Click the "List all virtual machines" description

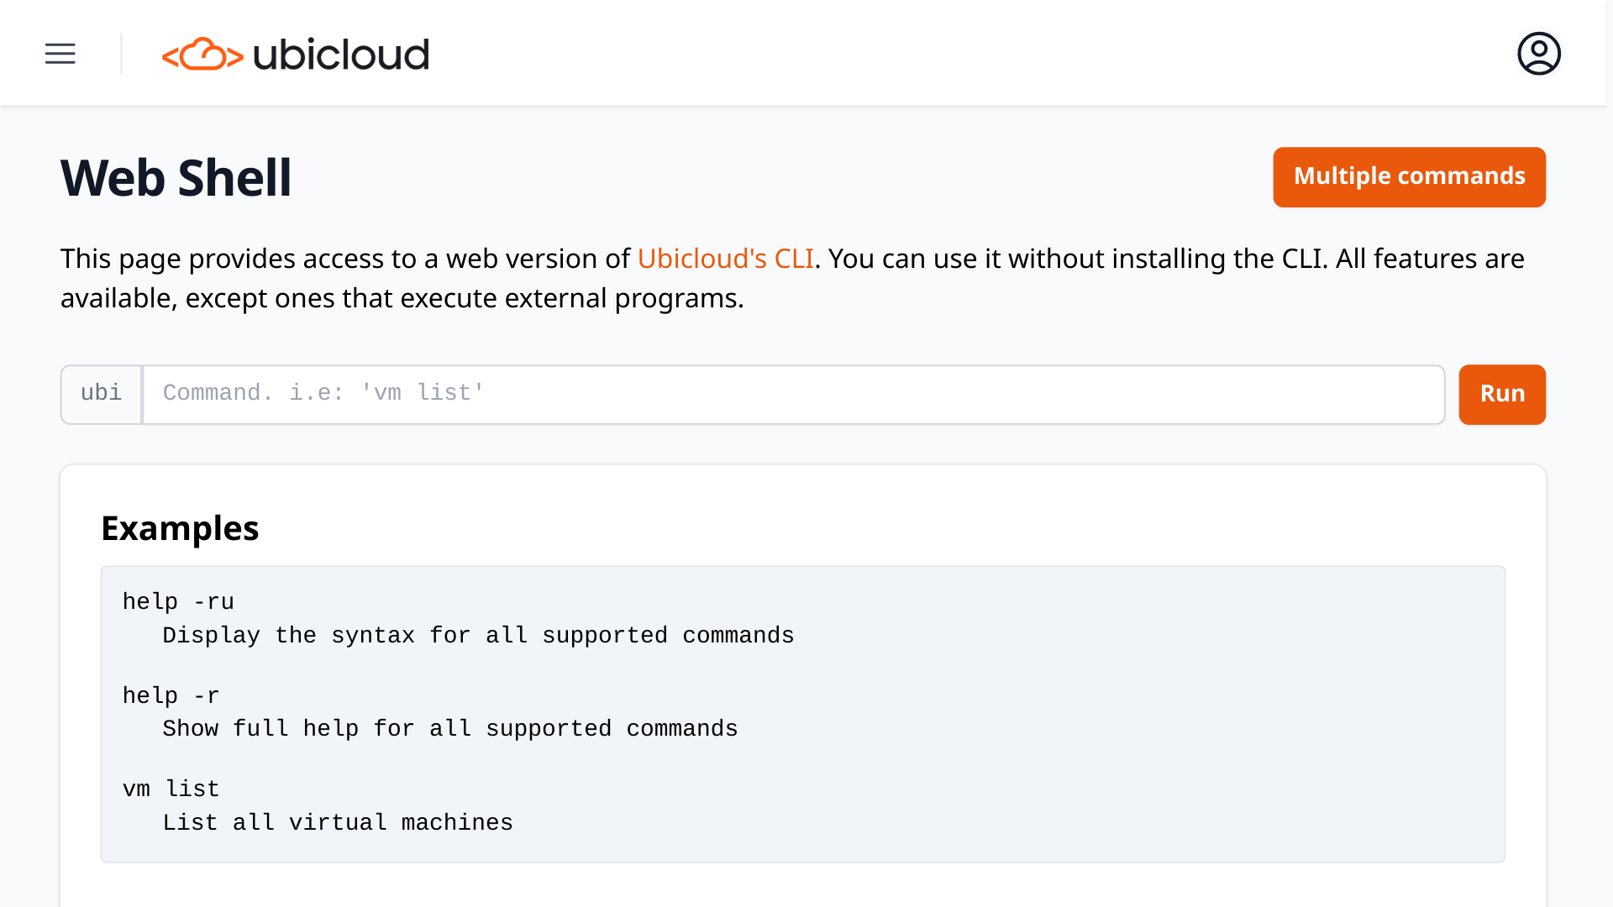pyautogui.click(x=337, y=823)
